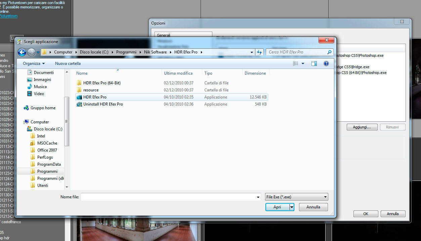Click Annulla in the Opzioni window
The width and height of the screenshot is (421, 241).
click(392, 214)
